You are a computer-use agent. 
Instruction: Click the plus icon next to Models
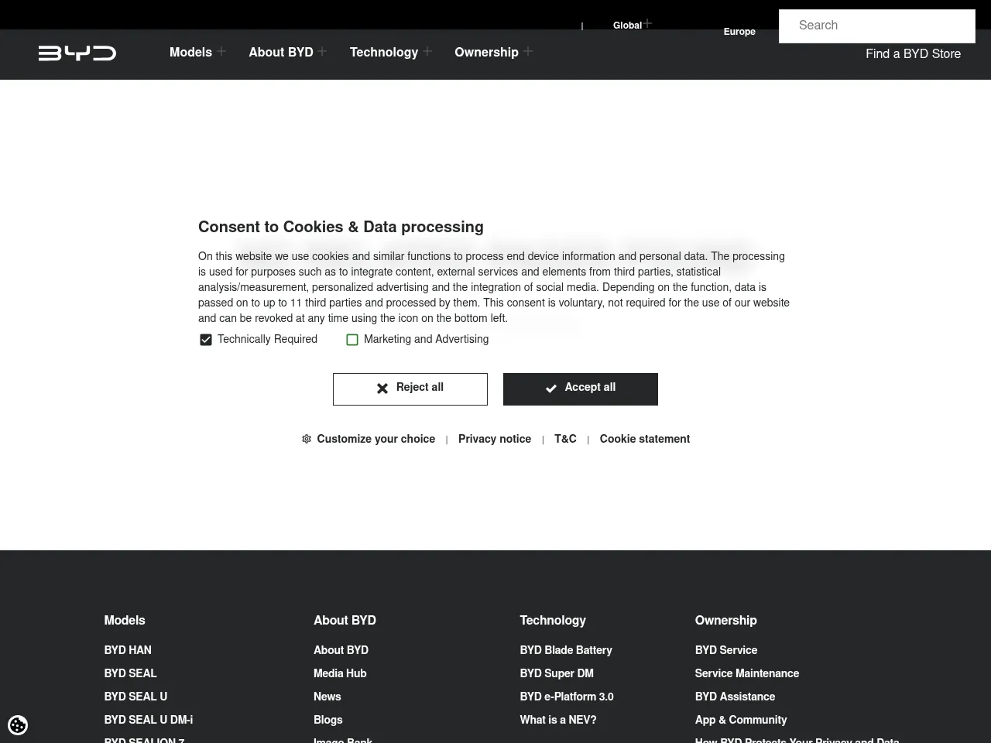(221, 51)
